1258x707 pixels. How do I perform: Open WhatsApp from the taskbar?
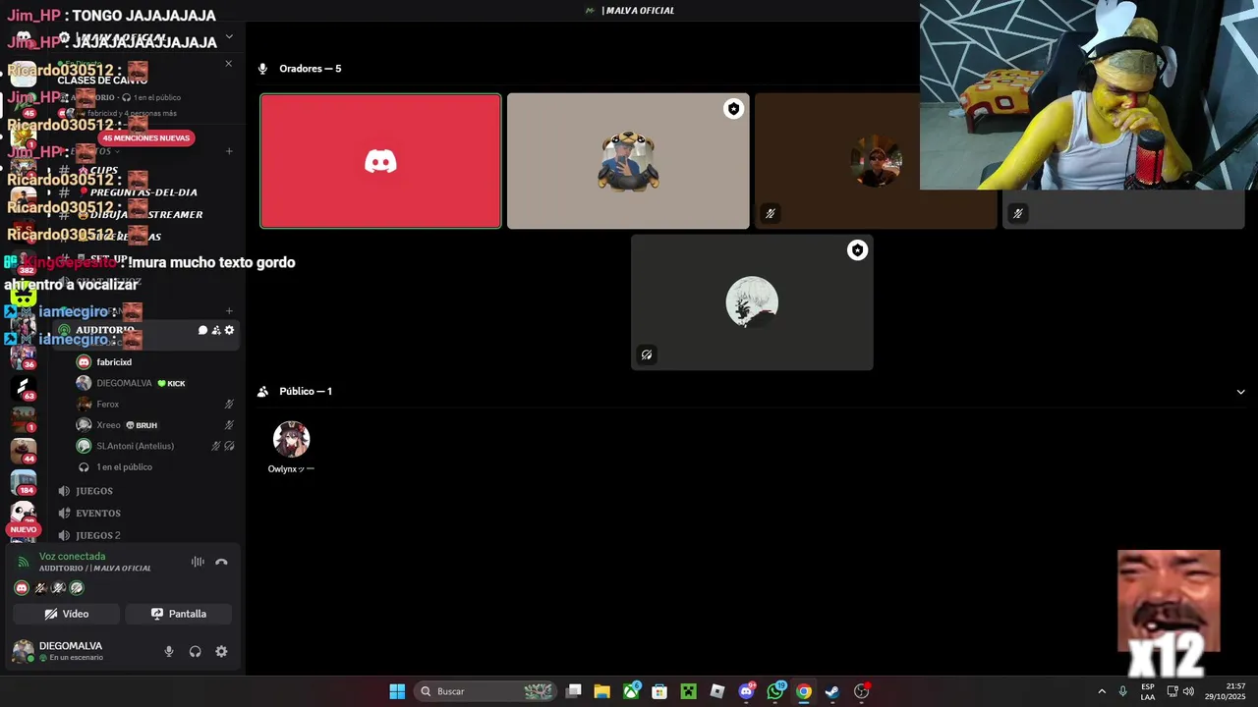(x=775, y=691)
